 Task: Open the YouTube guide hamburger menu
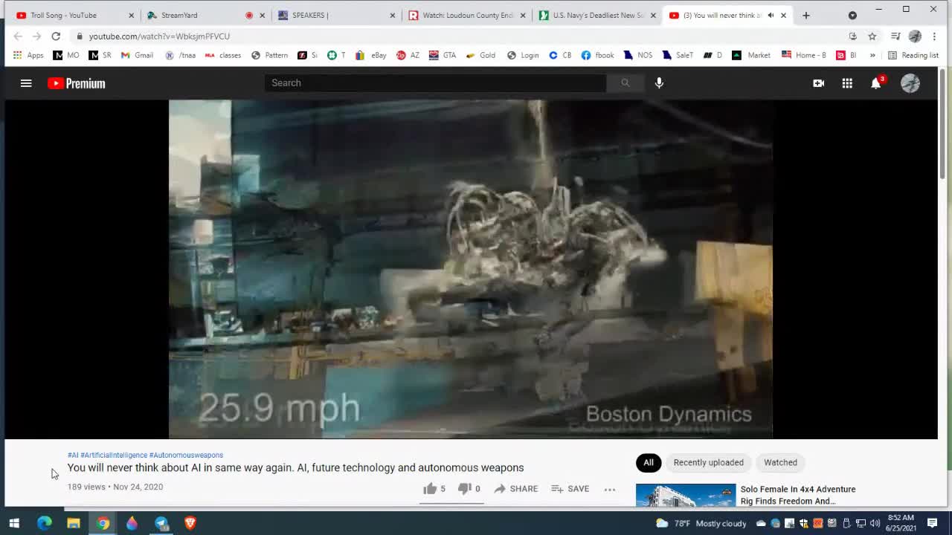(x=26, y=83)
